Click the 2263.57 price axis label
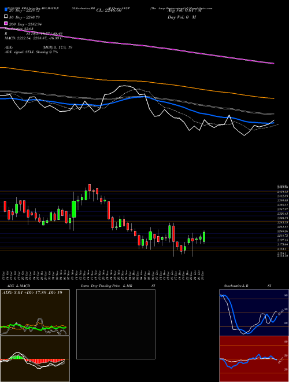 tap(283, 227)
